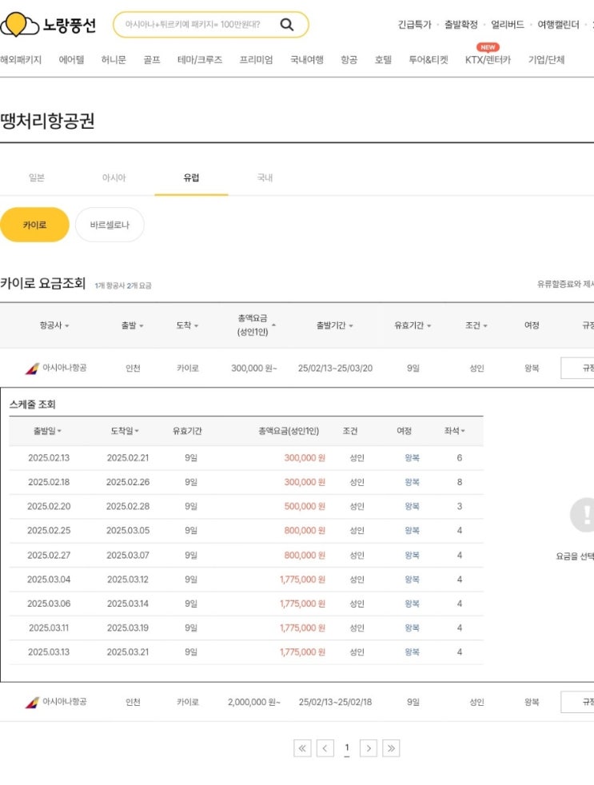The width and height of the screenshot is (594, 785).
Task: Open the 출발확정 link
Action: coord(460,25)
